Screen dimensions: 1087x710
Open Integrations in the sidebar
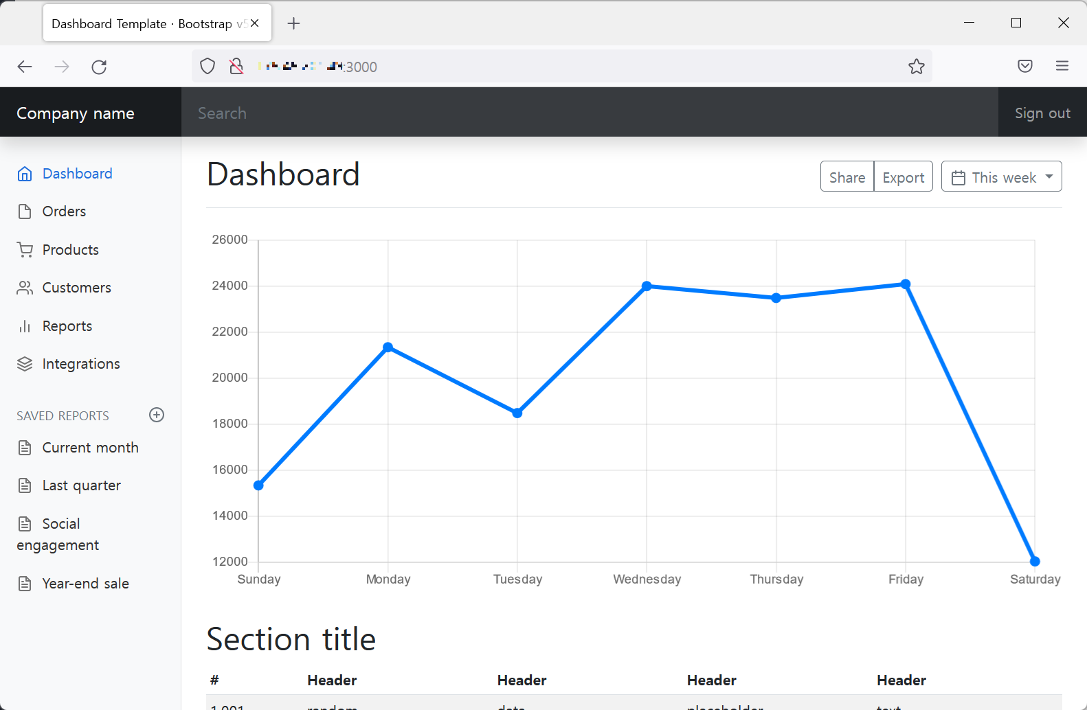[x=81, y=364]
